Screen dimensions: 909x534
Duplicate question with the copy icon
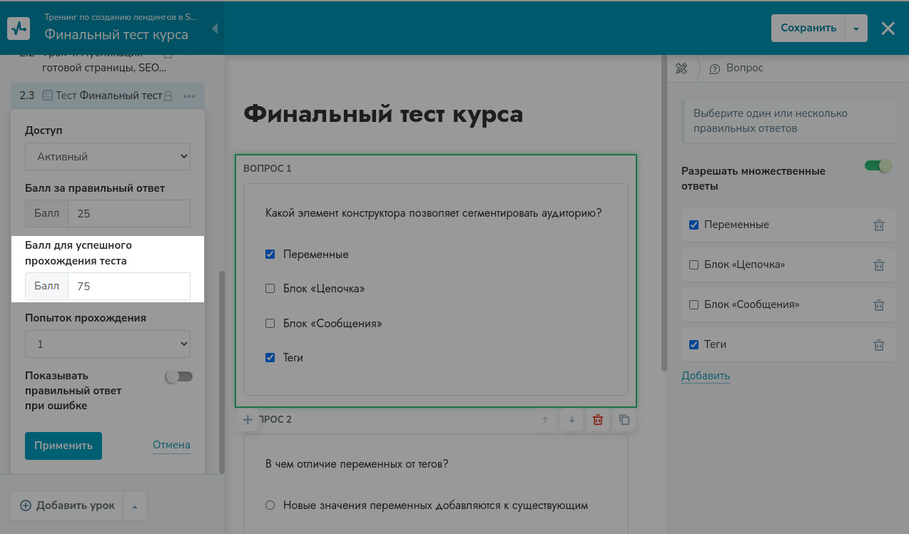[624, 420]
